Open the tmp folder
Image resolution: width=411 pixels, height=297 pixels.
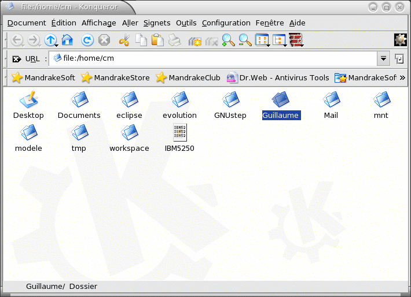pos(79,138)
